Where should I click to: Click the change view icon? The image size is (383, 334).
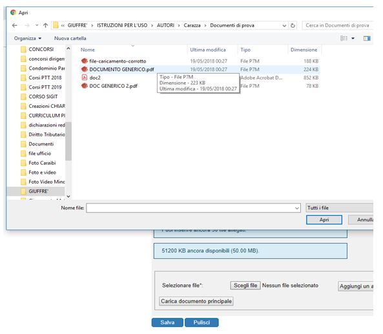pos(344,38)
